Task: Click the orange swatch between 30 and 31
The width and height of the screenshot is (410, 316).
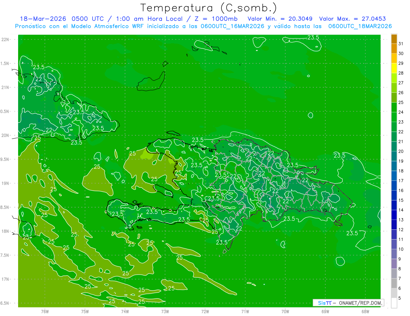Action: [394, 49]
